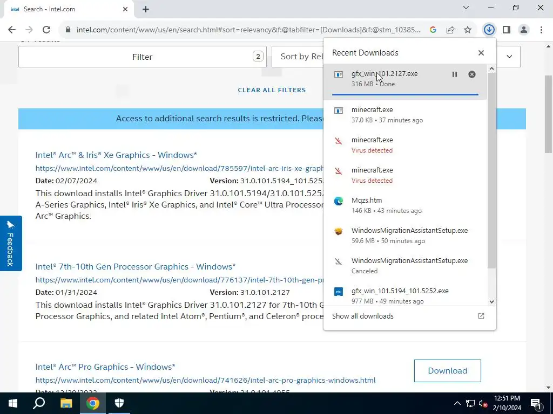Open the Chrome side panel
The height and width of the screenshot is (414, 553).
click(507, 30)
